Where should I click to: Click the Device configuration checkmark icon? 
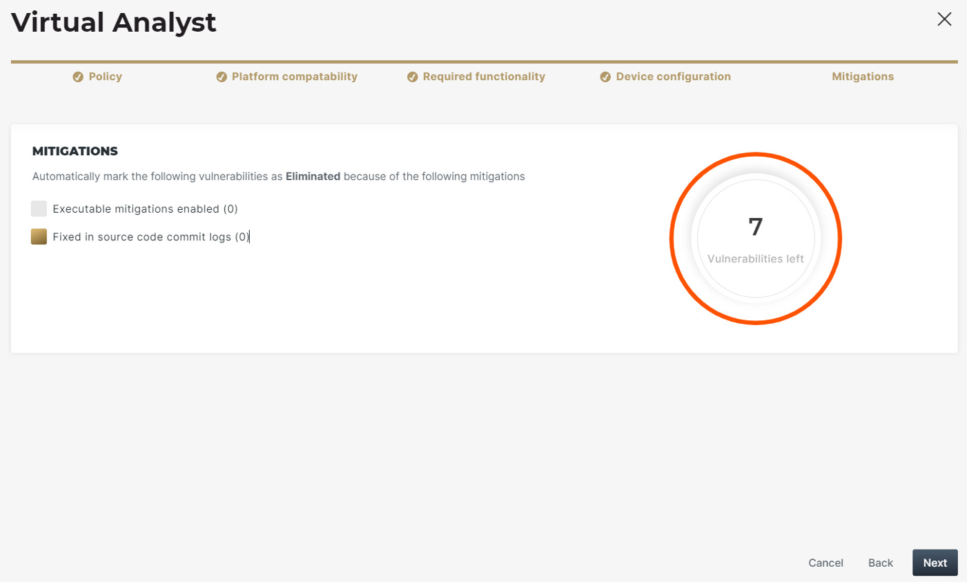point(605,77)
